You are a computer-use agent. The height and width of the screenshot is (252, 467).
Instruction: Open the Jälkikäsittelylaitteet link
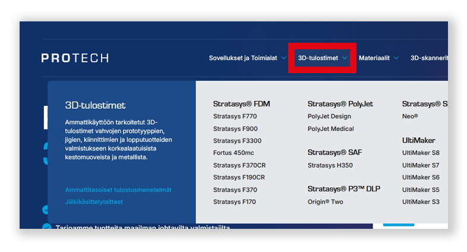[x=94, y=202]
